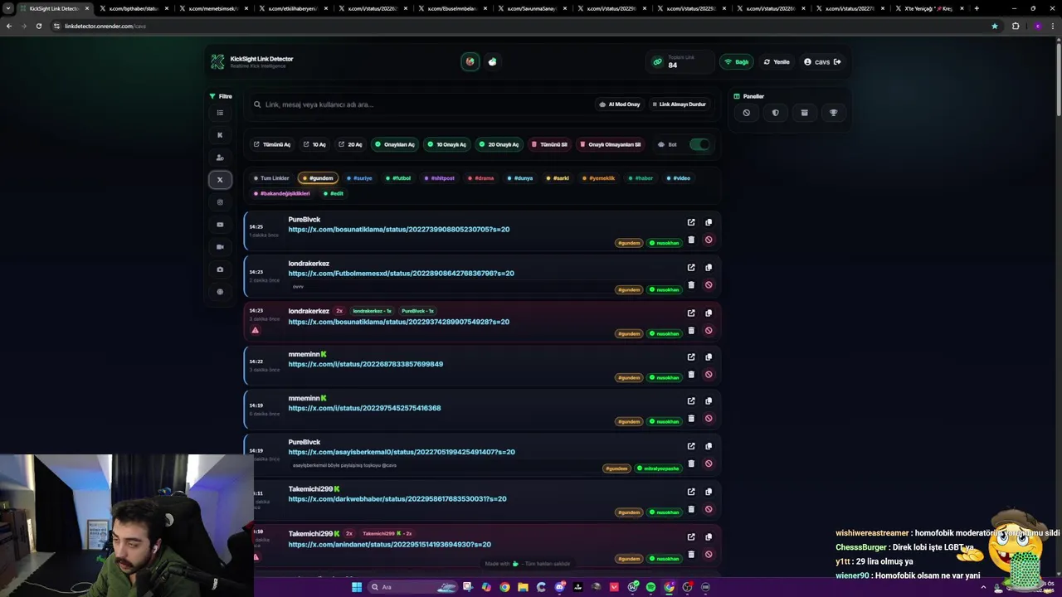The width and height of the screenshot is (1062, 597).
Task: Select the #drama tag filter
Action: [481, 178]
